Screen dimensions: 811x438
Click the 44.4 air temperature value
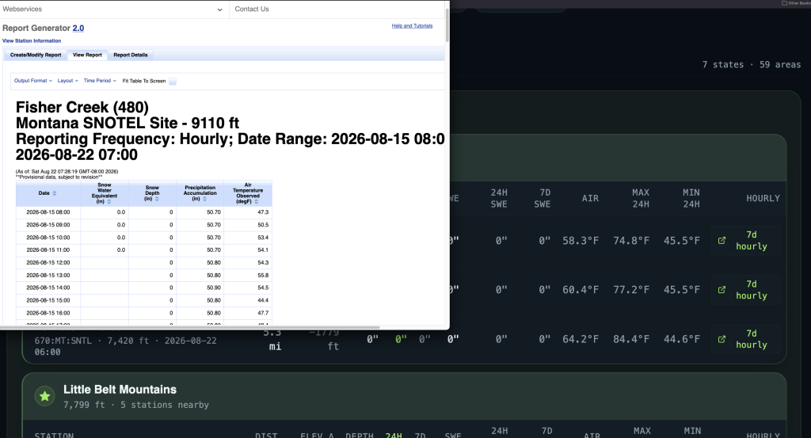point(263,300)
